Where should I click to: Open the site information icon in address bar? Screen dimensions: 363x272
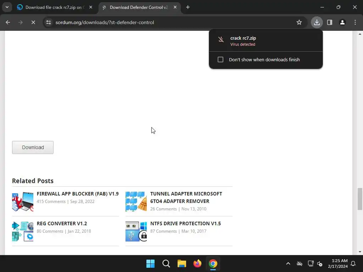[x=49, y=22]
